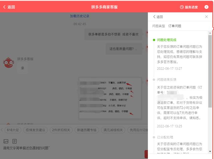
Task: Click 返回 in the side progress panel
Action: [x=158, y=17]
